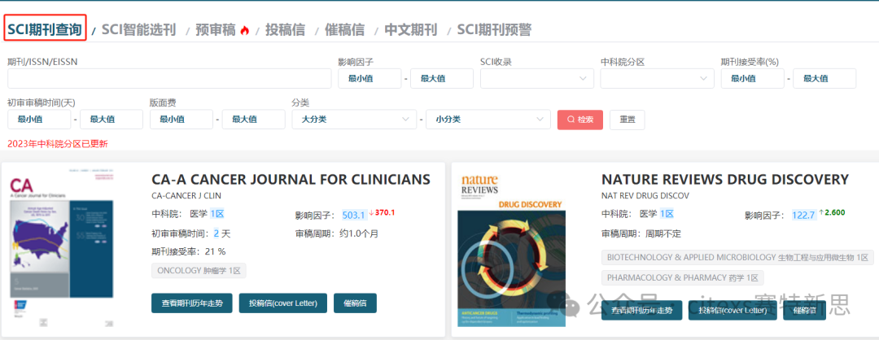The image size is (879, 340).
Task: Go to the 投稿信 tab
Action: (286, 29)
